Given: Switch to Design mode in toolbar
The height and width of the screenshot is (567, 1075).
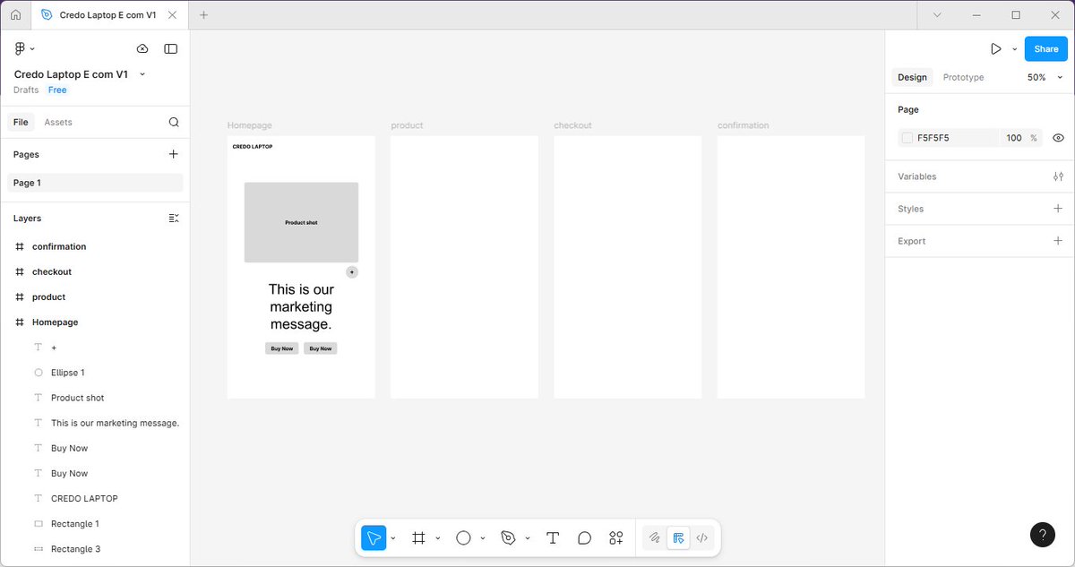Looking at the screenshot, I should point(678,537).
